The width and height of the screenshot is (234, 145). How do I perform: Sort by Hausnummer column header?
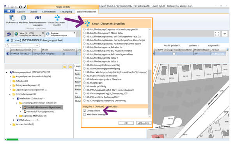click(69, 50)
